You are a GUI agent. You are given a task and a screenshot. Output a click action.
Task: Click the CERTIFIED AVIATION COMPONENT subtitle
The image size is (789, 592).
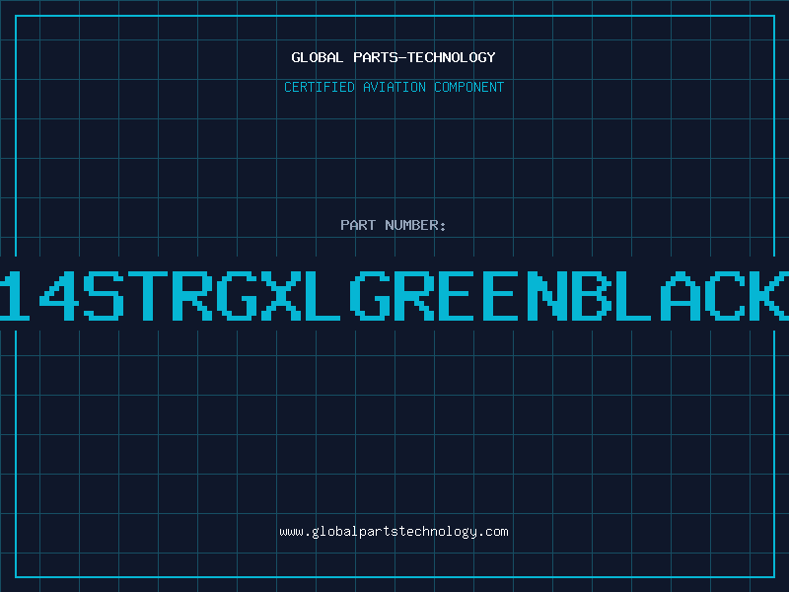point(394,87)
